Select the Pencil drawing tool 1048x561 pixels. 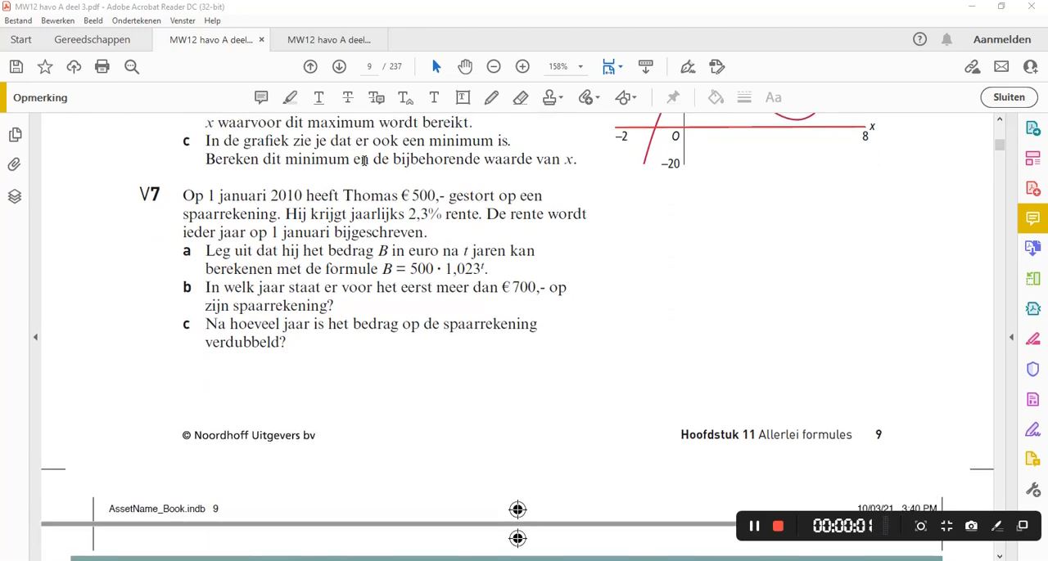[x=491, y=97]
